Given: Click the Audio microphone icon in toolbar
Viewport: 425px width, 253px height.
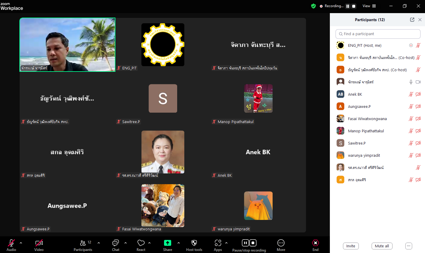Looking at the screenshot, I should [11, 243].
